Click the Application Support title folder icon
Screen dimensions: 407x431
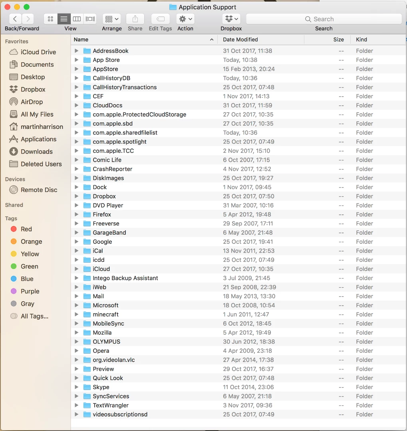[173, 7]
